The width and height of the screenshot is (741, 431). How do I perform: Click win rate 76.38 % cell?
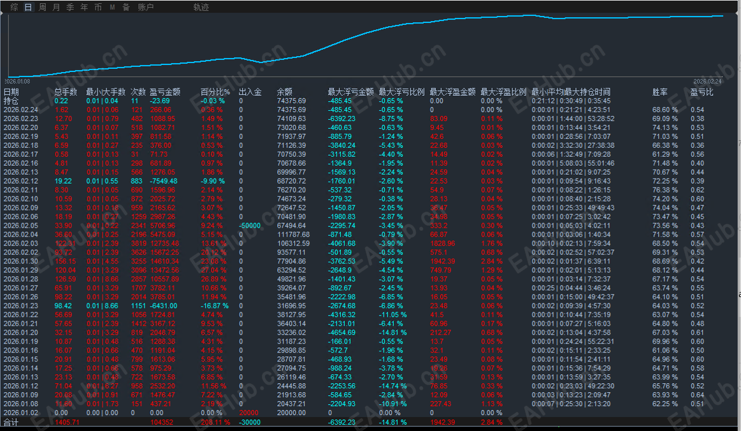[x=665, y=190]
